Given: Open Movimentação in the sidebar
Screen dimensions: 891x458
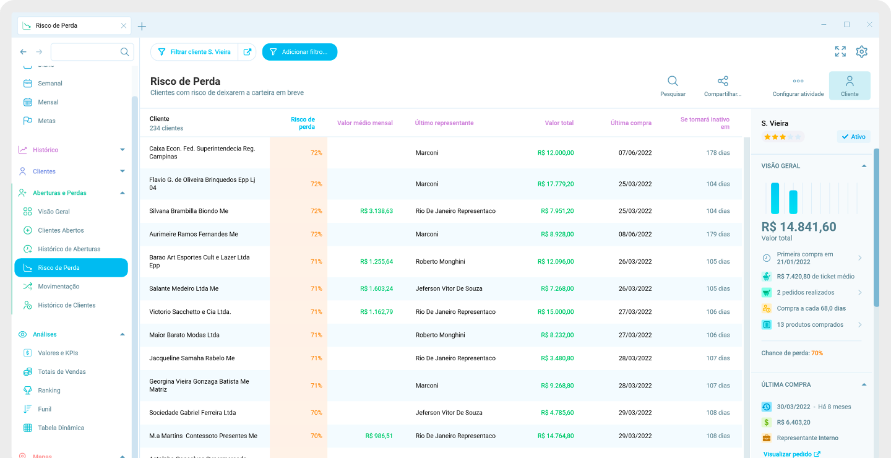Looking at the screenshot, I should [51, 287].
